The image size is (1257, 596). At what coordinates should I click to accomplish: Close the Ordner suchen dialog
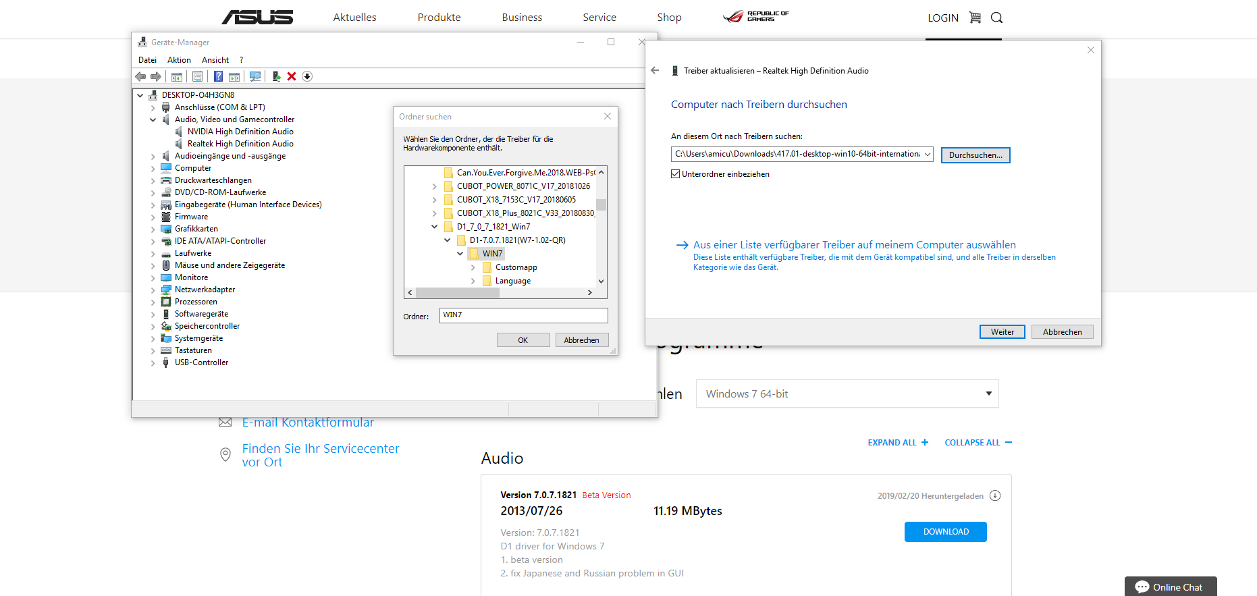[608, 116]
